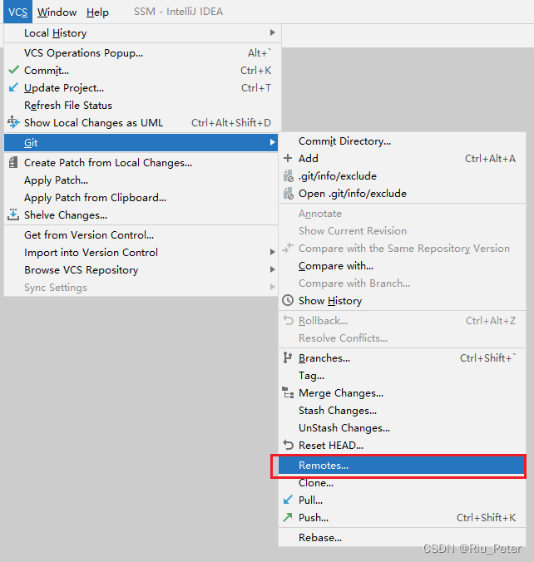Click the blue Pull arrow icon
534x562 pixels.
(x=288, y=500)
